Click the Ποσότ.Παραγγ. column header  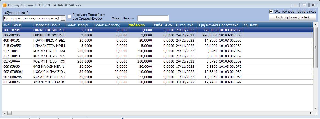coord(79,25)
